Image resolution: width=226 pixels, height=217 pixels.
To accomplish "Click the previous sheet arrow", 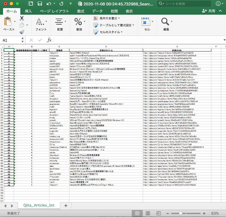I will (5, 206).
